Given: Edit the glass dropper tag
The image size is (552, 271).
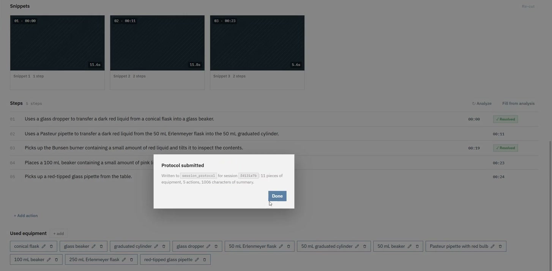Looking at the screenshot, I should 208,246.
